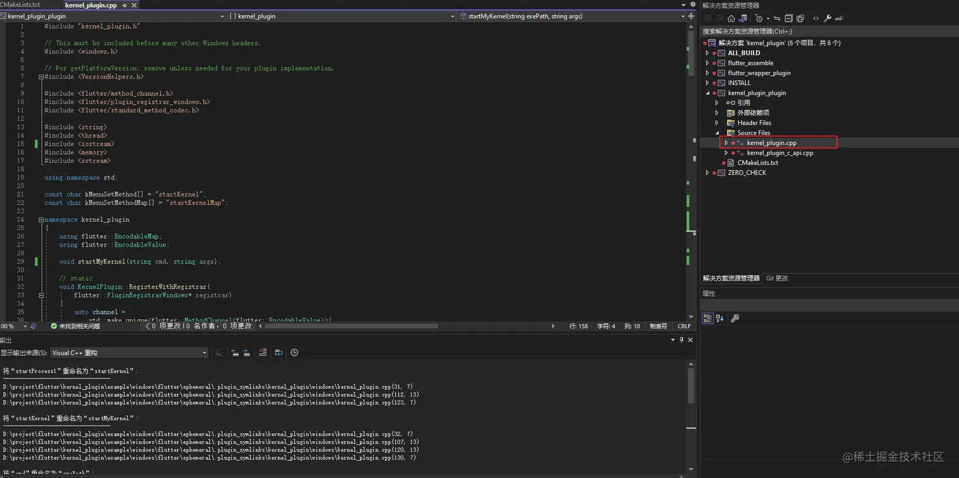Expand the flutter_wrapper_plugin project node

[707, 73]
